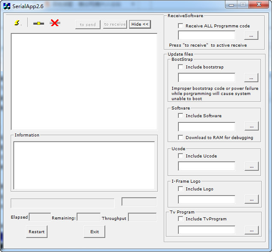Click the 'to receive' button
The image size is (272, 252).
[x=115, y=24]
